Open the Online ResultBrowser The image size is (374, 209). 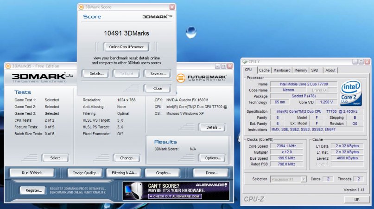click(x=126, y=47)
